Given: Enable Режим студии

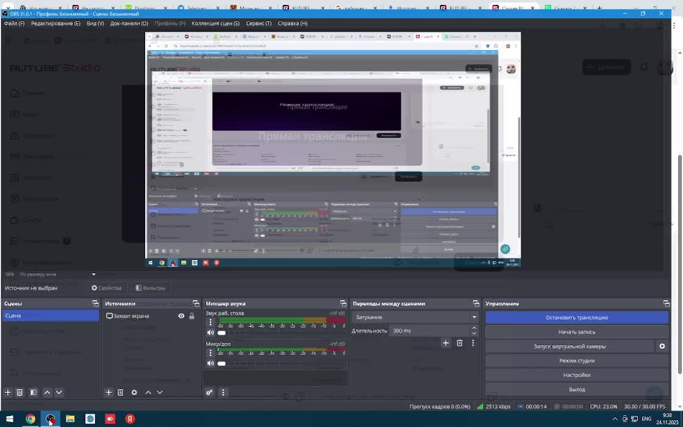Looking at the screenshot, I should click(x=577, y=361).
